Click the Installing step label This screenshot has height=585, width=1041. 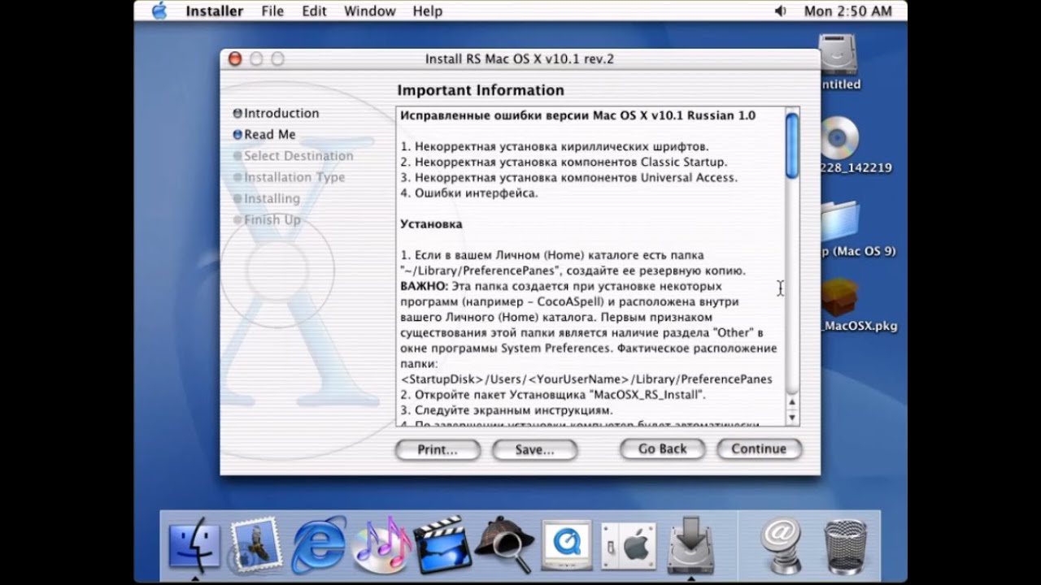coord(272,197)
